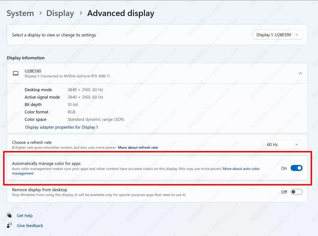Click the Give feedback text link
The image size is (318, 236).
coord(30,225)
